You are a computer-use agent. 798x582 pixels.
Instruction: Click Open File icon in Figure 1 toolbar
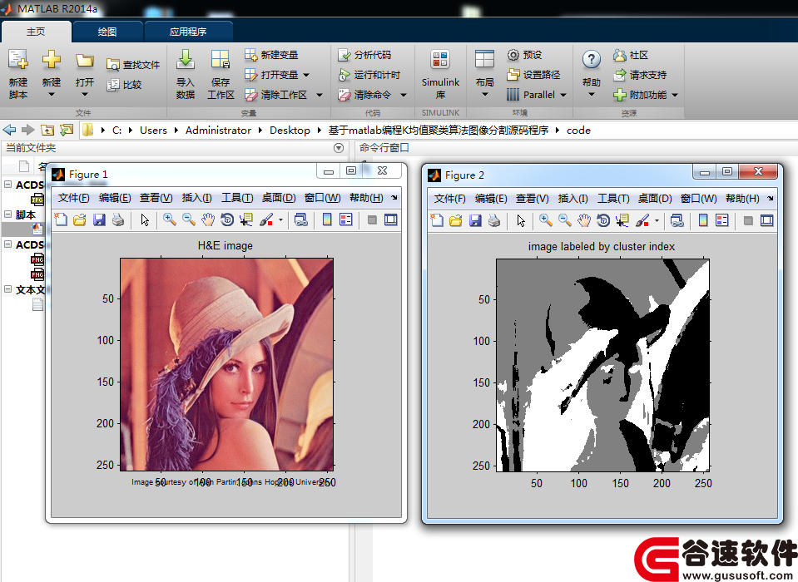click(79, 219)
